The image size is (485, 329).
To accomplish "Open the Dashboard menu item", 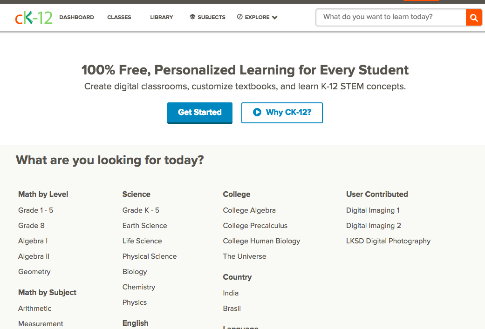I will (x=76, y=17).
